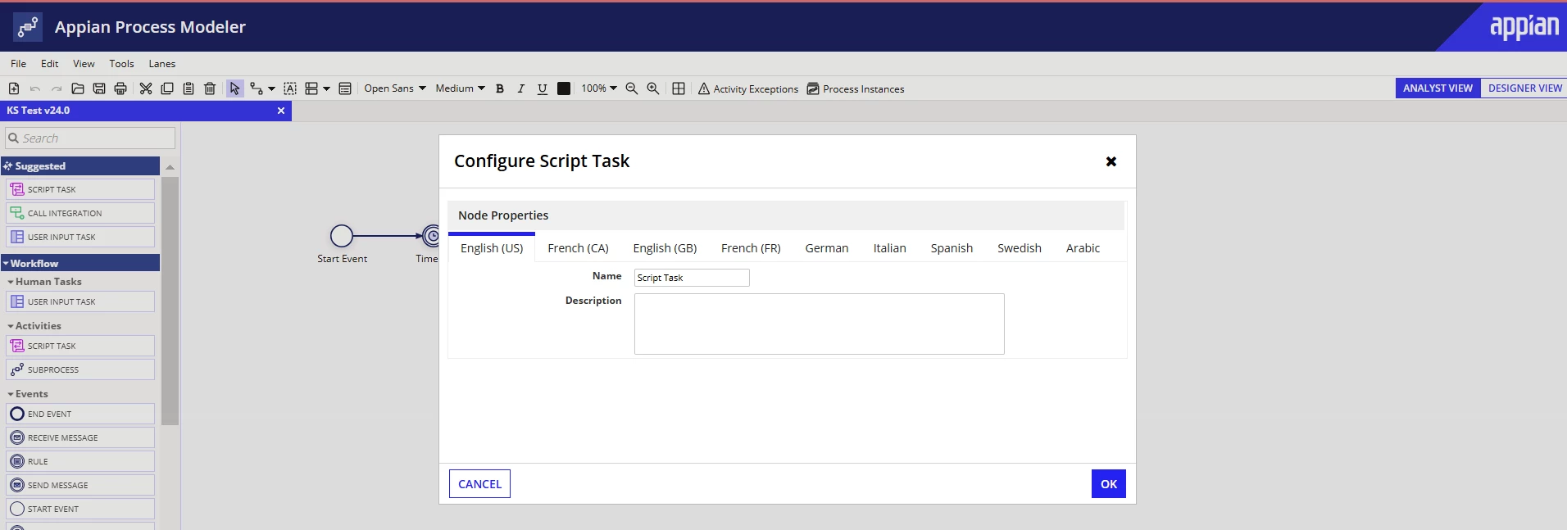The width and height of the screenshot is (1567, 530).
Task: Switch to the German tab
Action: point(827,248)
